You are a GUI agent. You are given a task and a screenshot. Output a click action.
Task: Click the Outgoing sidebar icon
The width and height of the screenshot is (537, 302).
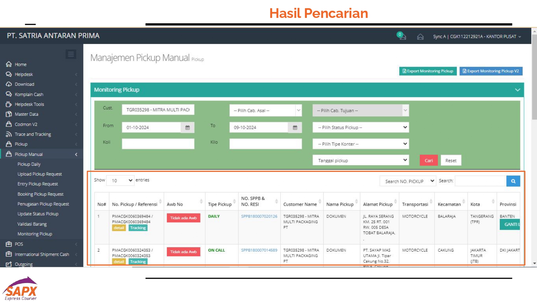point(9,264)
